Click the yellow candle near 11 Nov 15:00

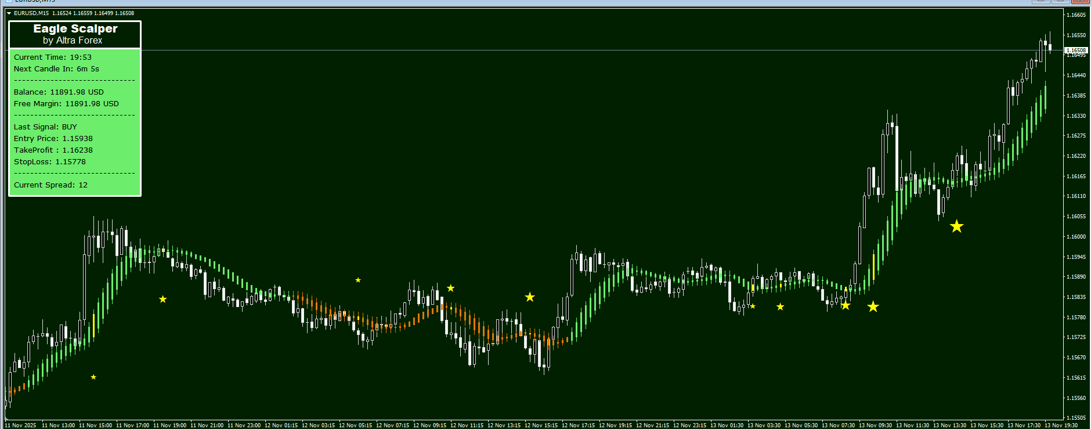click(93, 325)
